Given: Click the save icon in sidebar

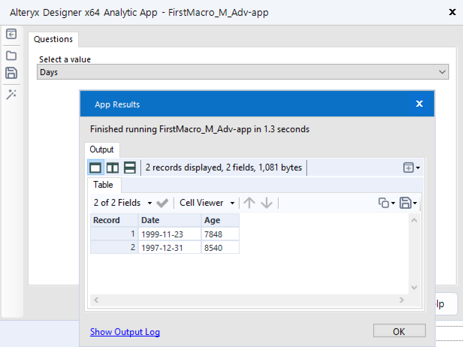Looking at the screenshot, I should [x=11, y=73].
